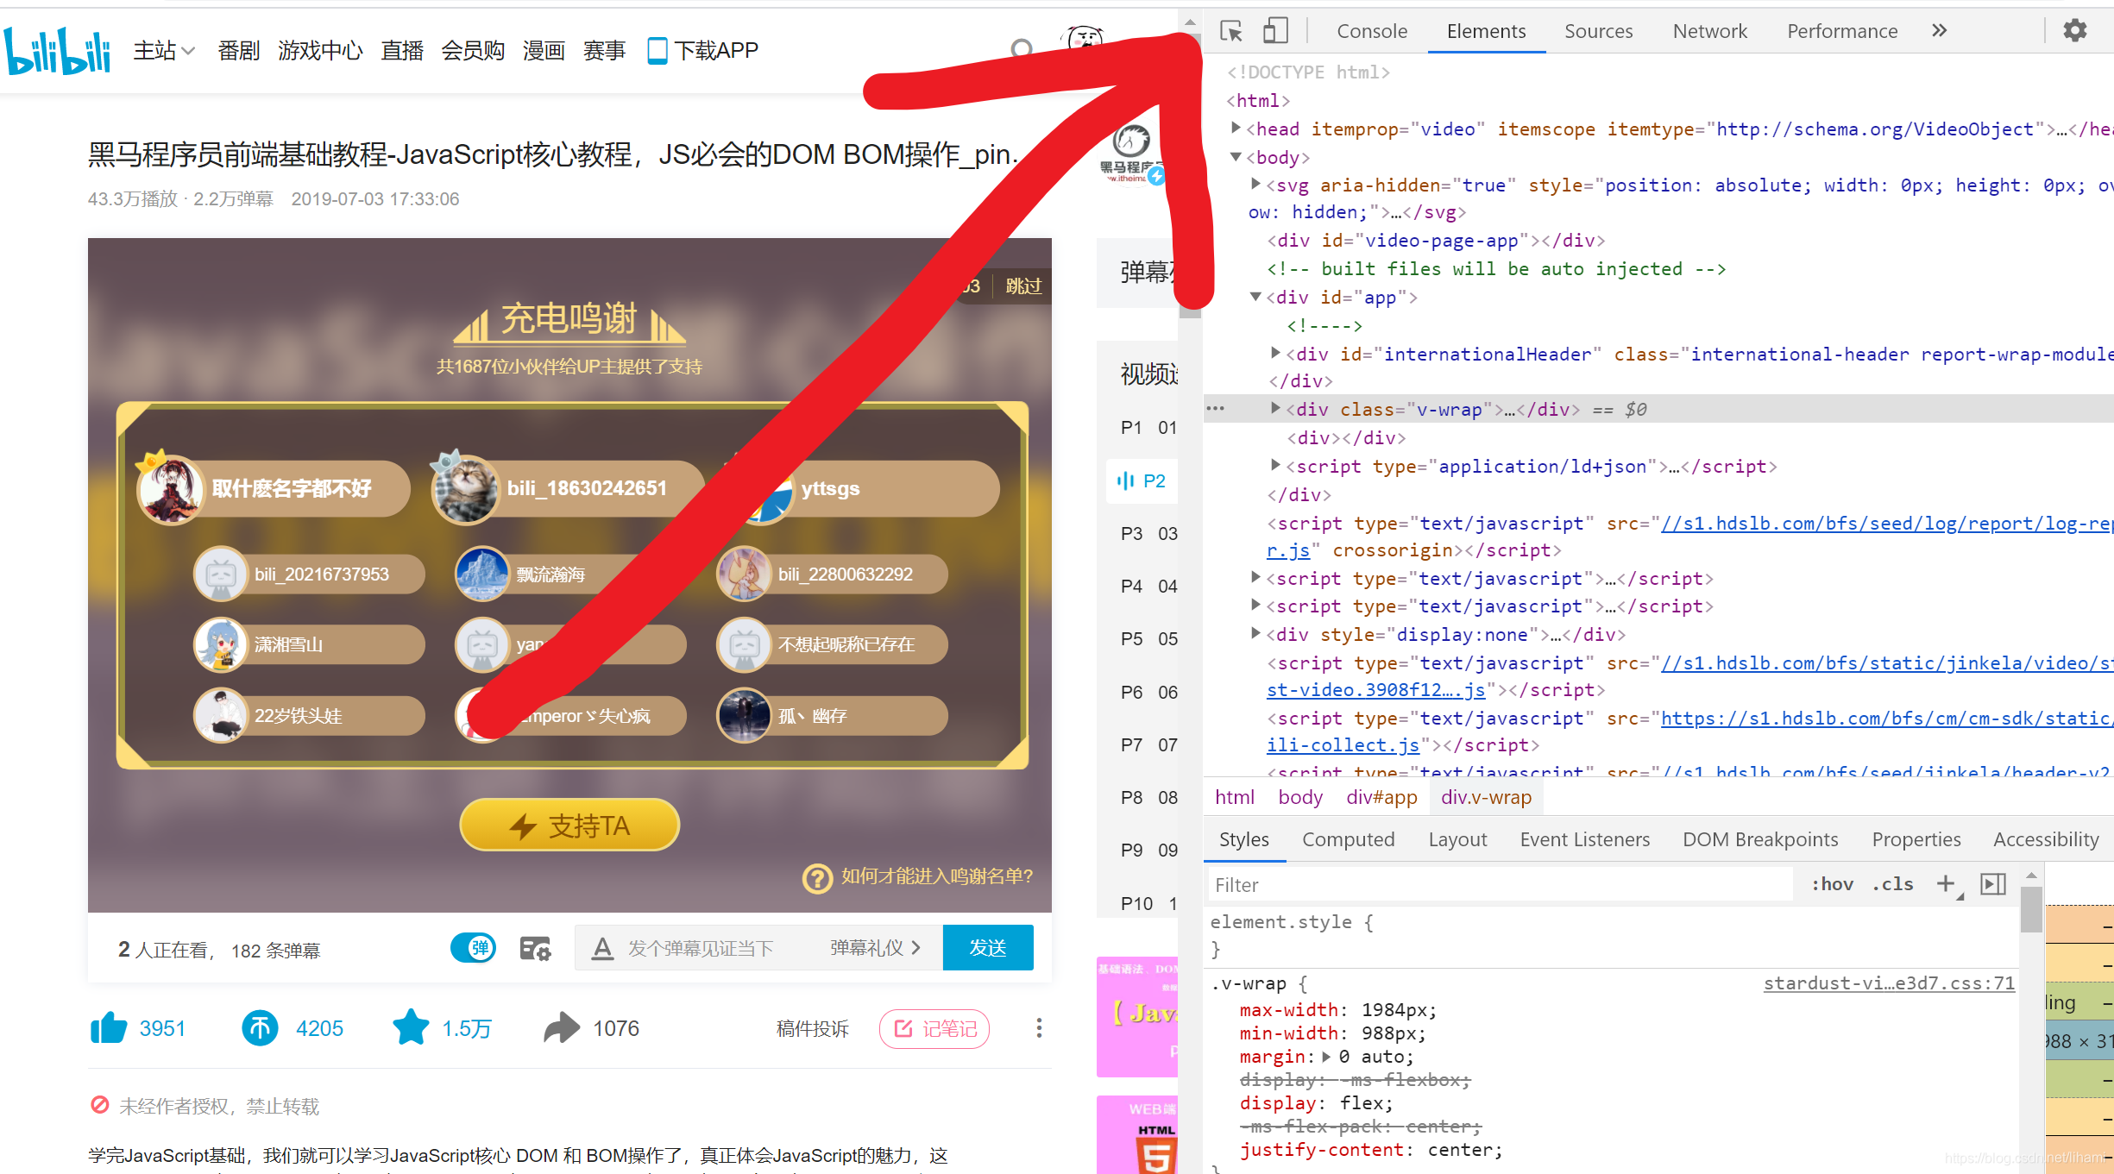Click the 稿件投诉 link

[x=812, y=1028]
